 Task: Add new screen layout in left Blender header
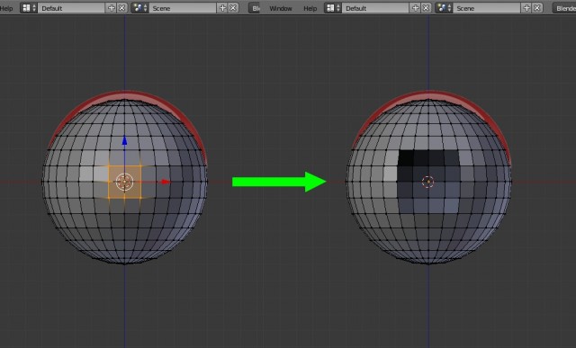tap(112, 8)
